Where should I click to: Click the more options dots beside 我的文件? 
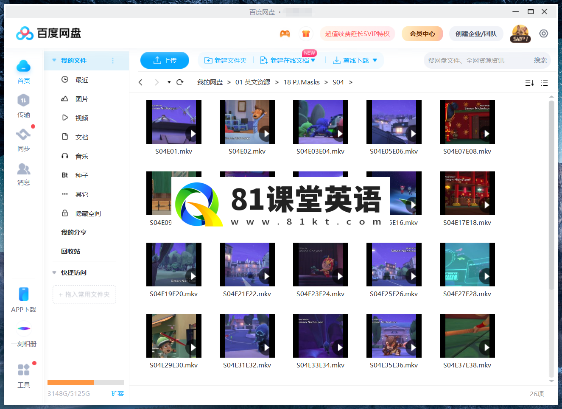click(x=113, y=61)
